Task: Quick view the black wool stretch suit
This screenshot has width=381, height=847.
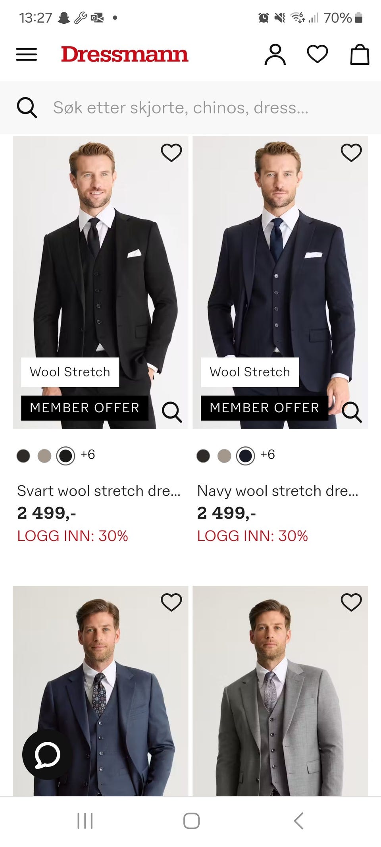Action: (172, 412)
